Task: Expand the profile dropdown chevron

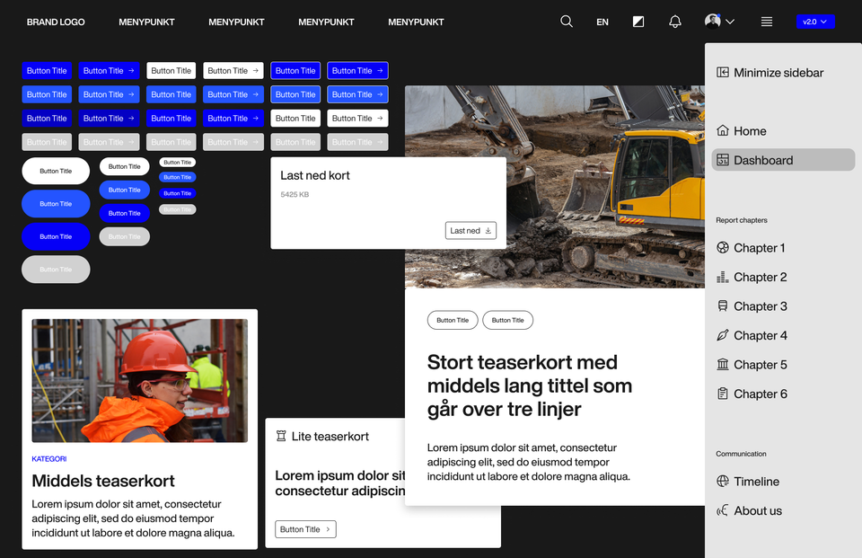Action: pyautogui.click(x=730, y=21)
